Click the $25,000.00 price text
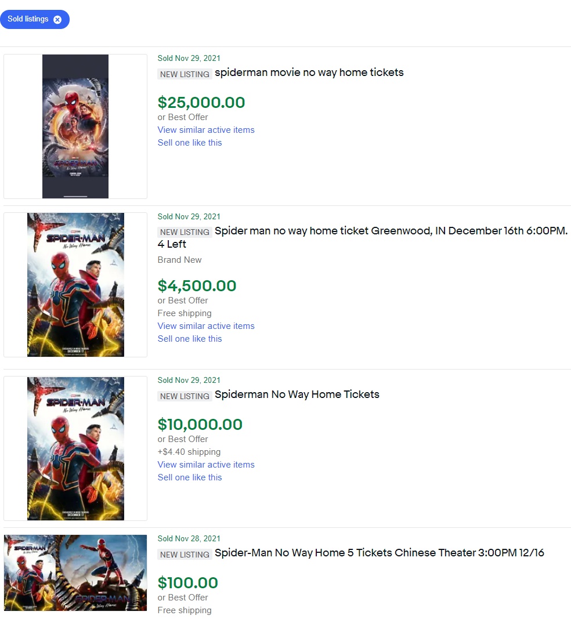571x619 pixels. click(200, 103)
